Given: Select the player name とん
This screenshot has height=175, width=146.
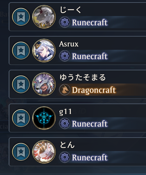Looking at the screenshot, I should point(67,145).
